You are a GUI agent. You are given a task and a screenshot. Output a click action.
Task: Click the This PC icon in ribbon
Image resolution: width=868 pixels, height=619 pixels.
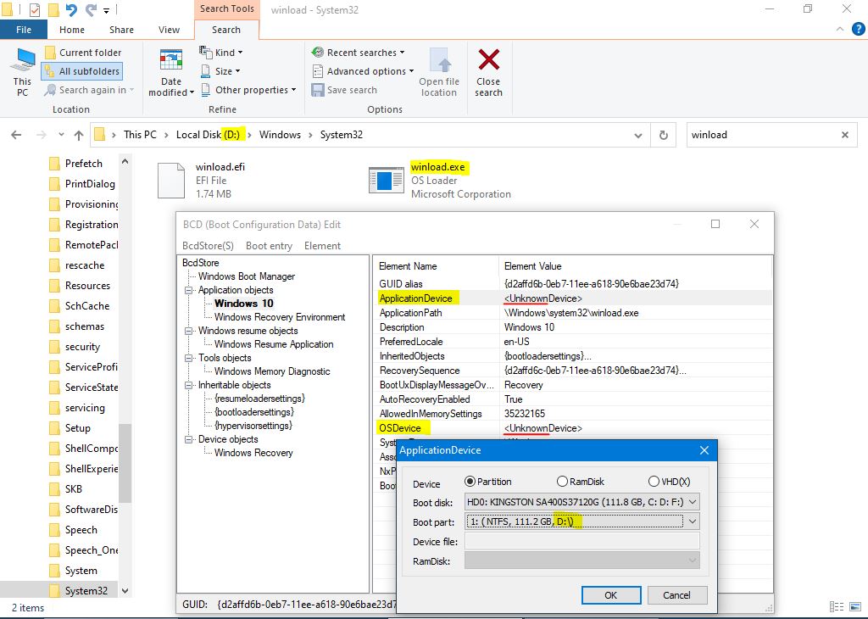(x=22, y=62)
